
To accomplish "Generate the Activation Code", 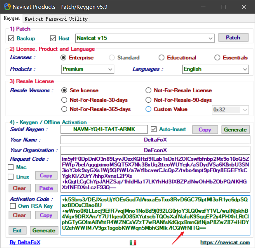I will pos(44,231).
